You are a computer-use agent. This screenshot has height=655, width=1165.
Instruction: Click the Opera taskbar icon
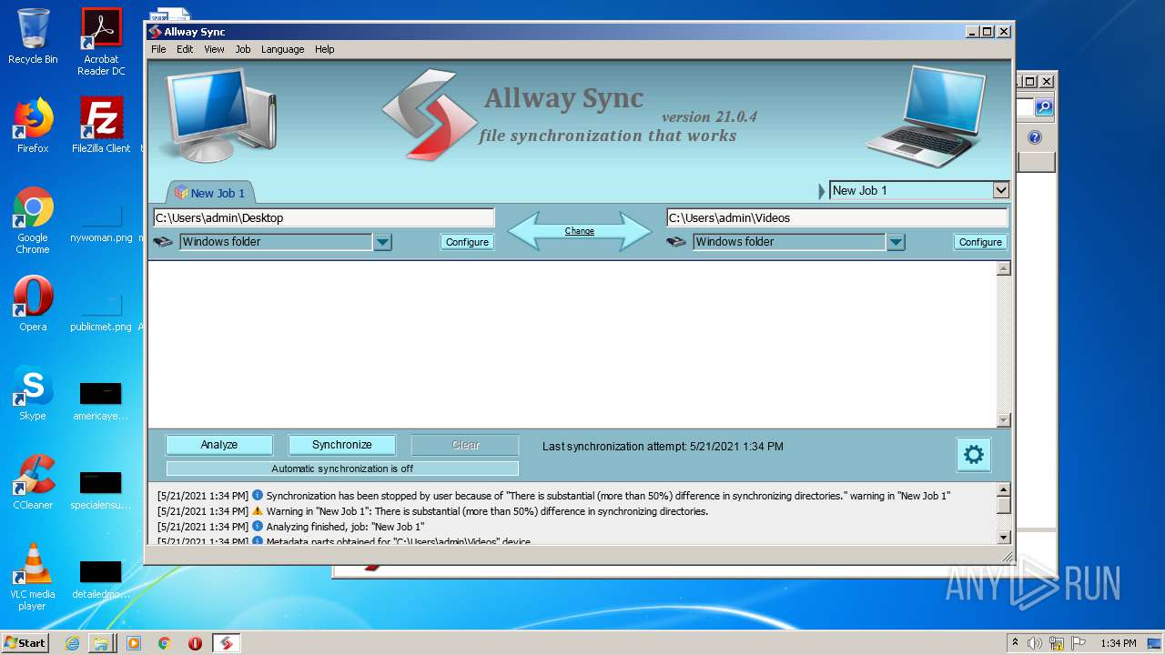click(x=195, y=643)
